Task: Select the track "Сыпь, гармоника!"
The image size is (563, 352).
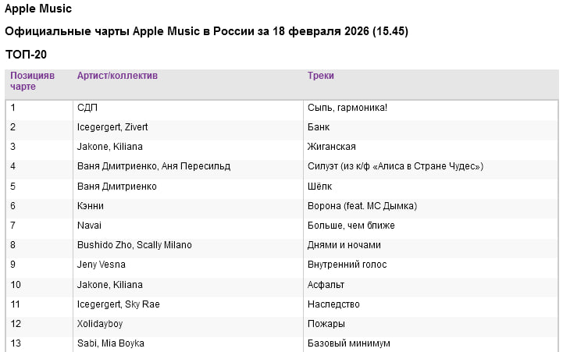Action: click(x=347, y=107)
